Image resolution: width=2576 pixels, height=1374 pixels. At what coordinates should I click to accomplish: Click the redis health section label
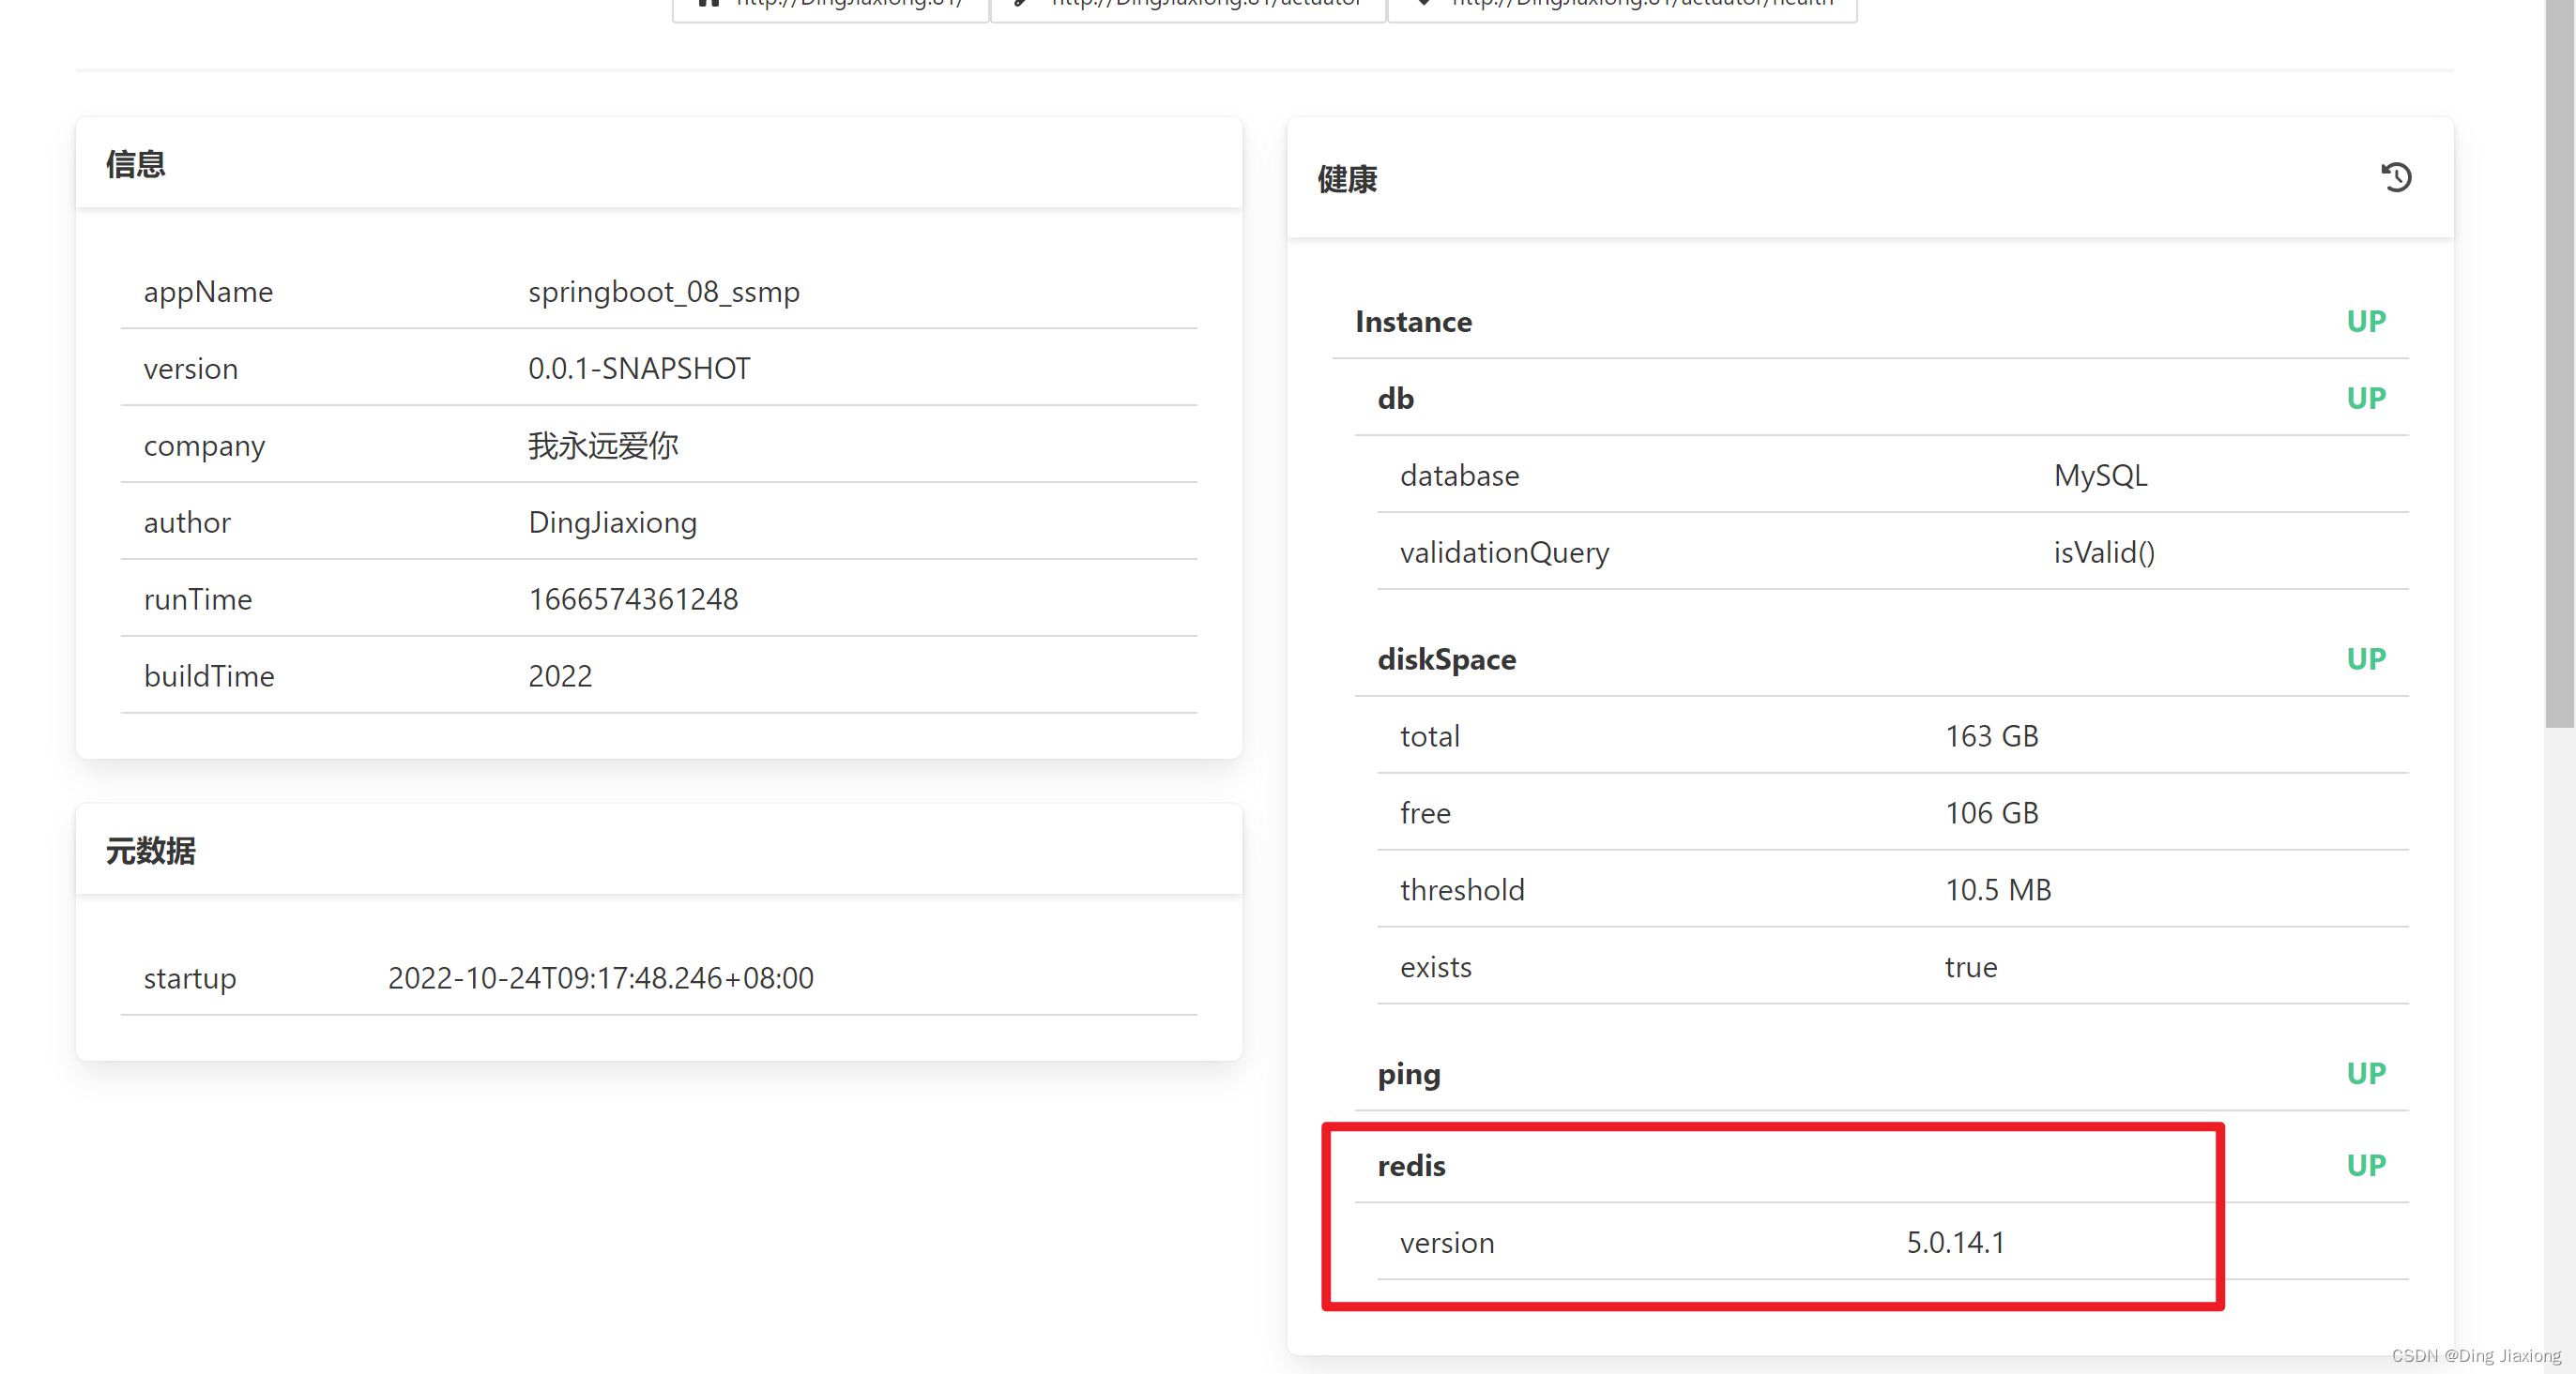[x=1411, y=1165]
